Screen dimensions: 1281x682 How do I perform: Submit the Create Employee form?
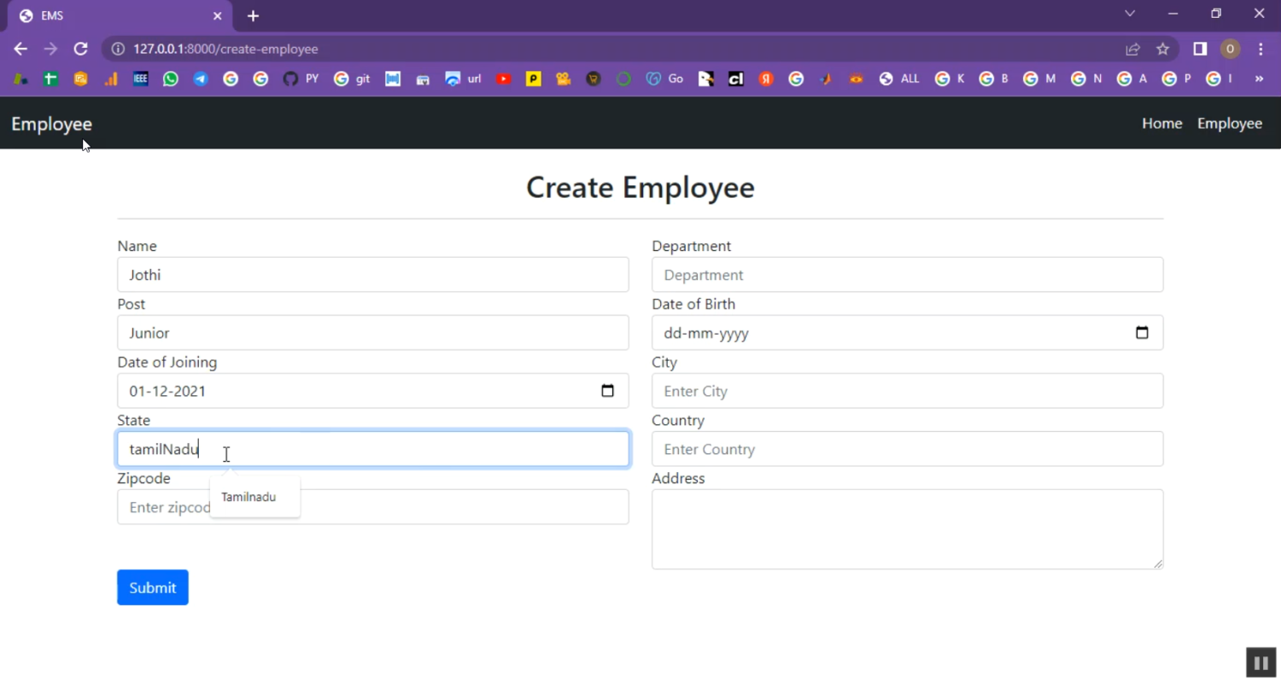pyautogui.click(x=153, y=587)
